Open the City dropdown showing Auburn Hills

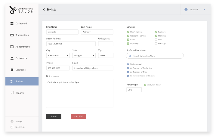58,56
